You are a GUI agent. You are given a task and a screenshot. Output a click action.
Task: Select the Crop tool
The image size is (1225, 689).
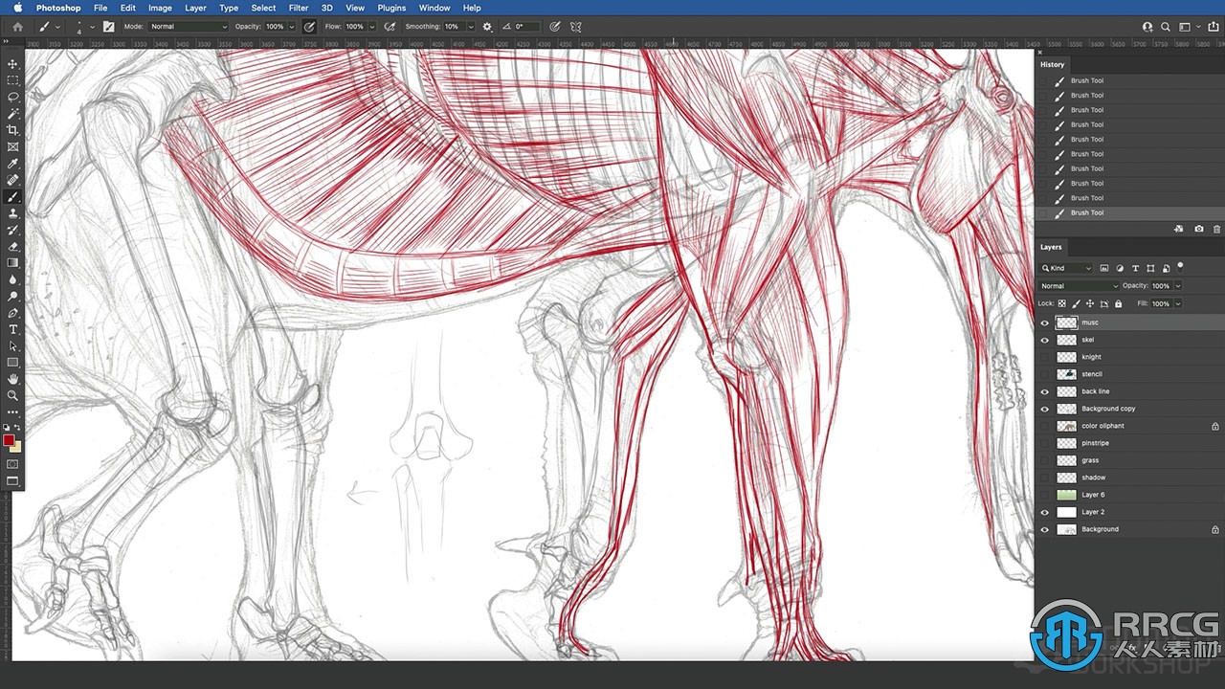click(13, 130)
